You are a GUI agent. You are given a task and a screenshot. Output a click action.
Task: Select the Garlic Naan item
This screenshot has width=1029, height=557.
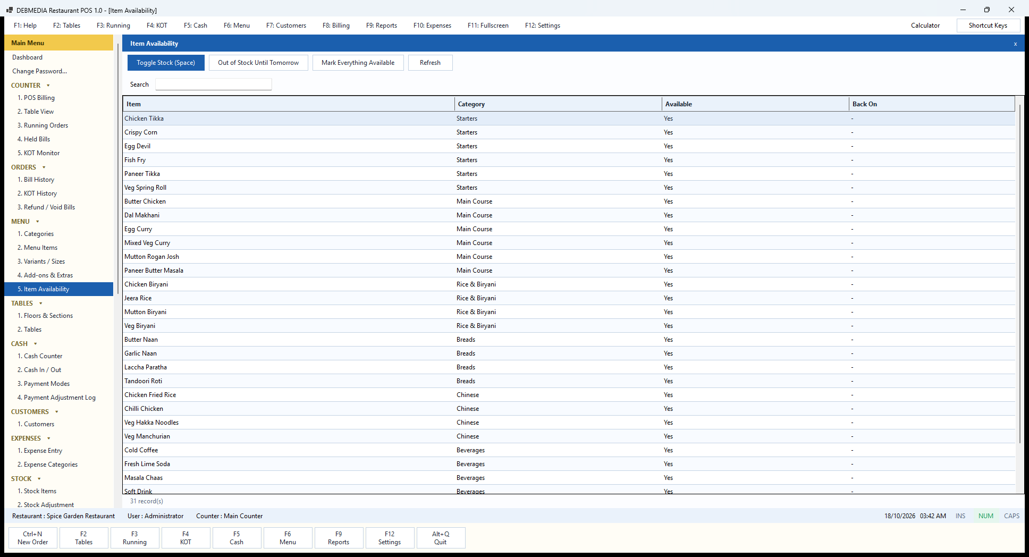[569, 353]
